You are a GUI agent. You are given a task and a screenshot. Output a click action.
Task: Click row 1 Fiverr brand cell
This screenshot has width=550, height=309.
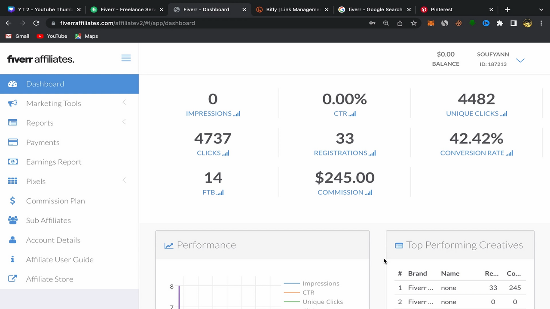click(x=420, y=288)
